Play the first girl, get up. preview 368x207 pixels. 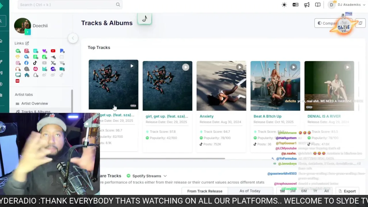132,66
